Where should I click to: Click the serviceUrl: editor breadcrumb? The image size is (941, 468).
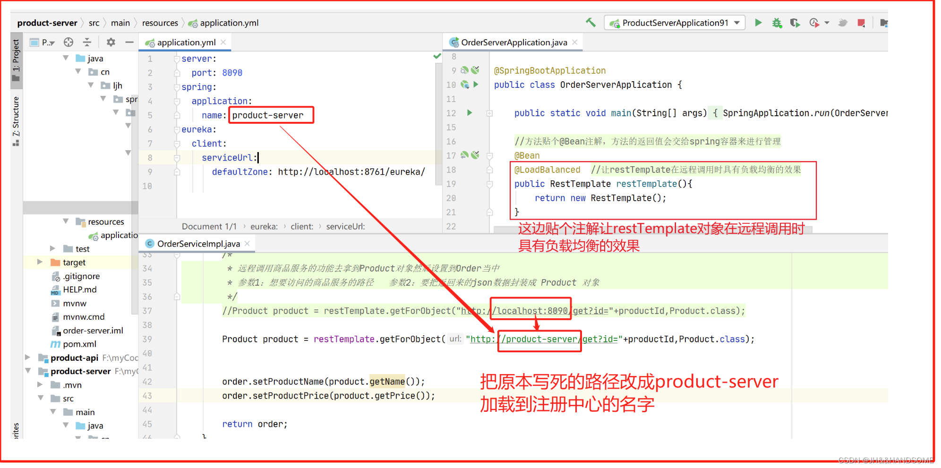[345, 226]
